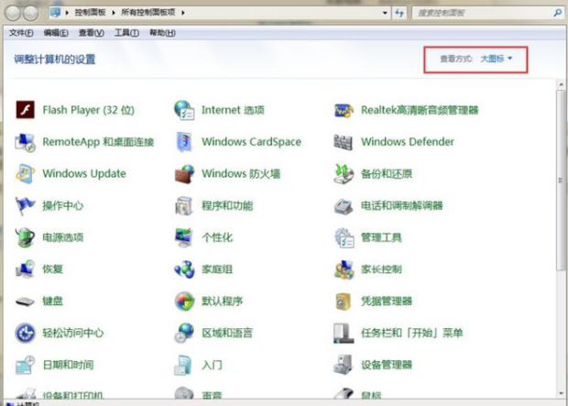This screenshot has width=568, height=406.
Task: Open the Internet 选项 link text
Action: (x=233, y=110)
